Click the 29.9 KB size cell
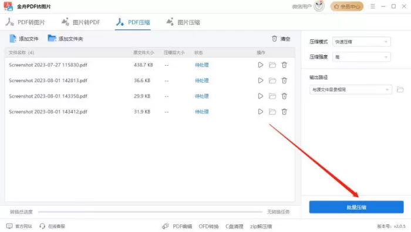 pyautogui.click(x=142, y=96)
